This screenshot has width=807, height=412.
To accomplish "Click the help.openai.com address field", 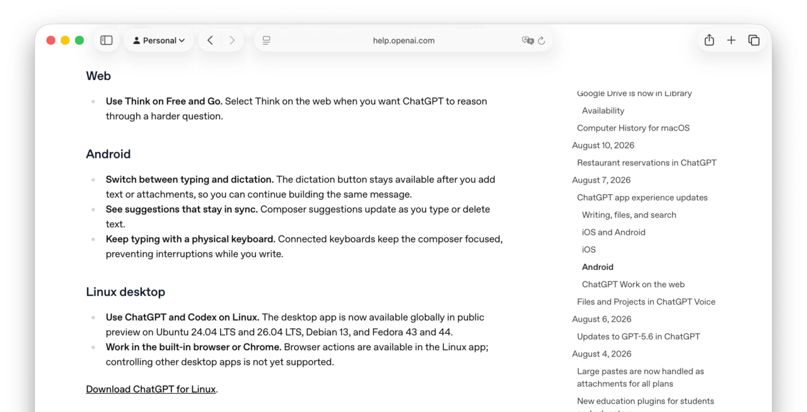I will (403, 40).
